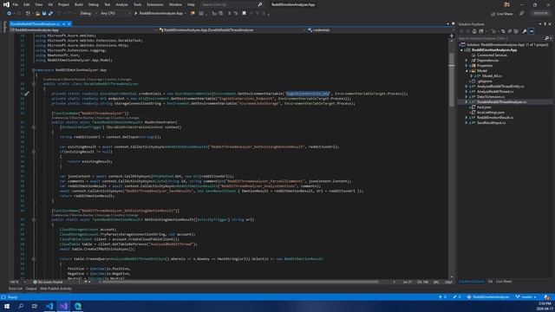Toggle Preview Selected Items in Solution Explorer
Viewport: 555px width, 312px height.
532,31
